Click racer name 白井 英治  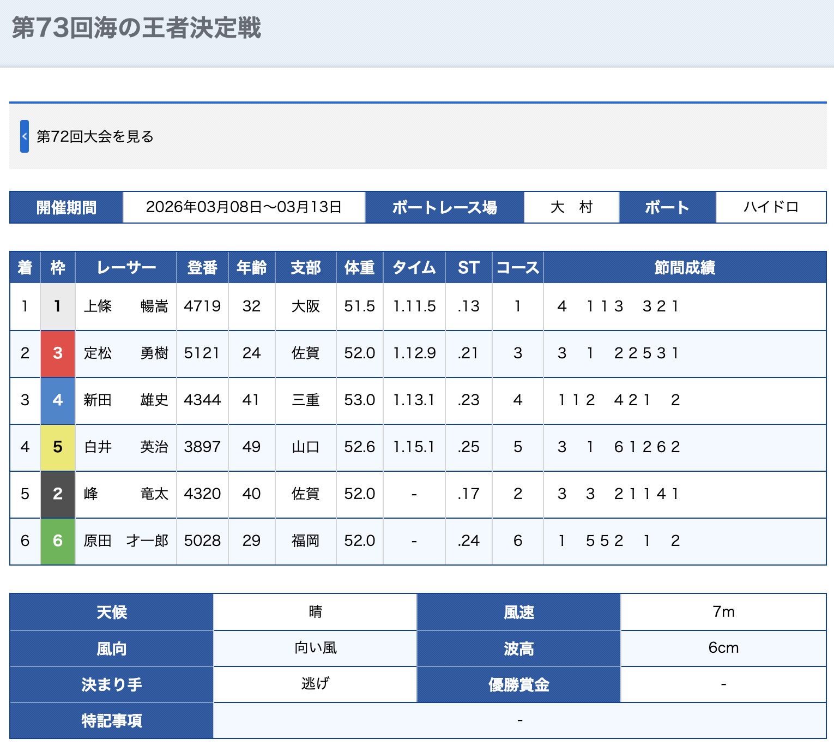126,447
